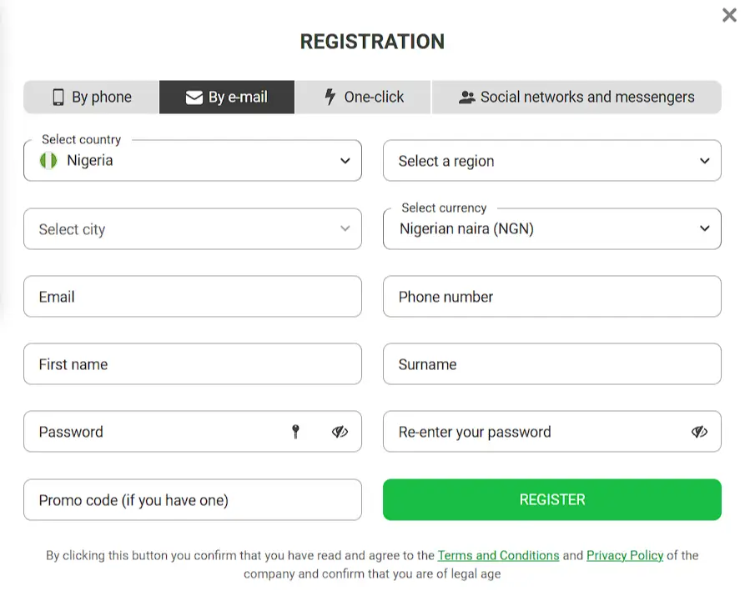745x616 pixels.
Task: Click the Promo code input field
Action: (192, 499)
